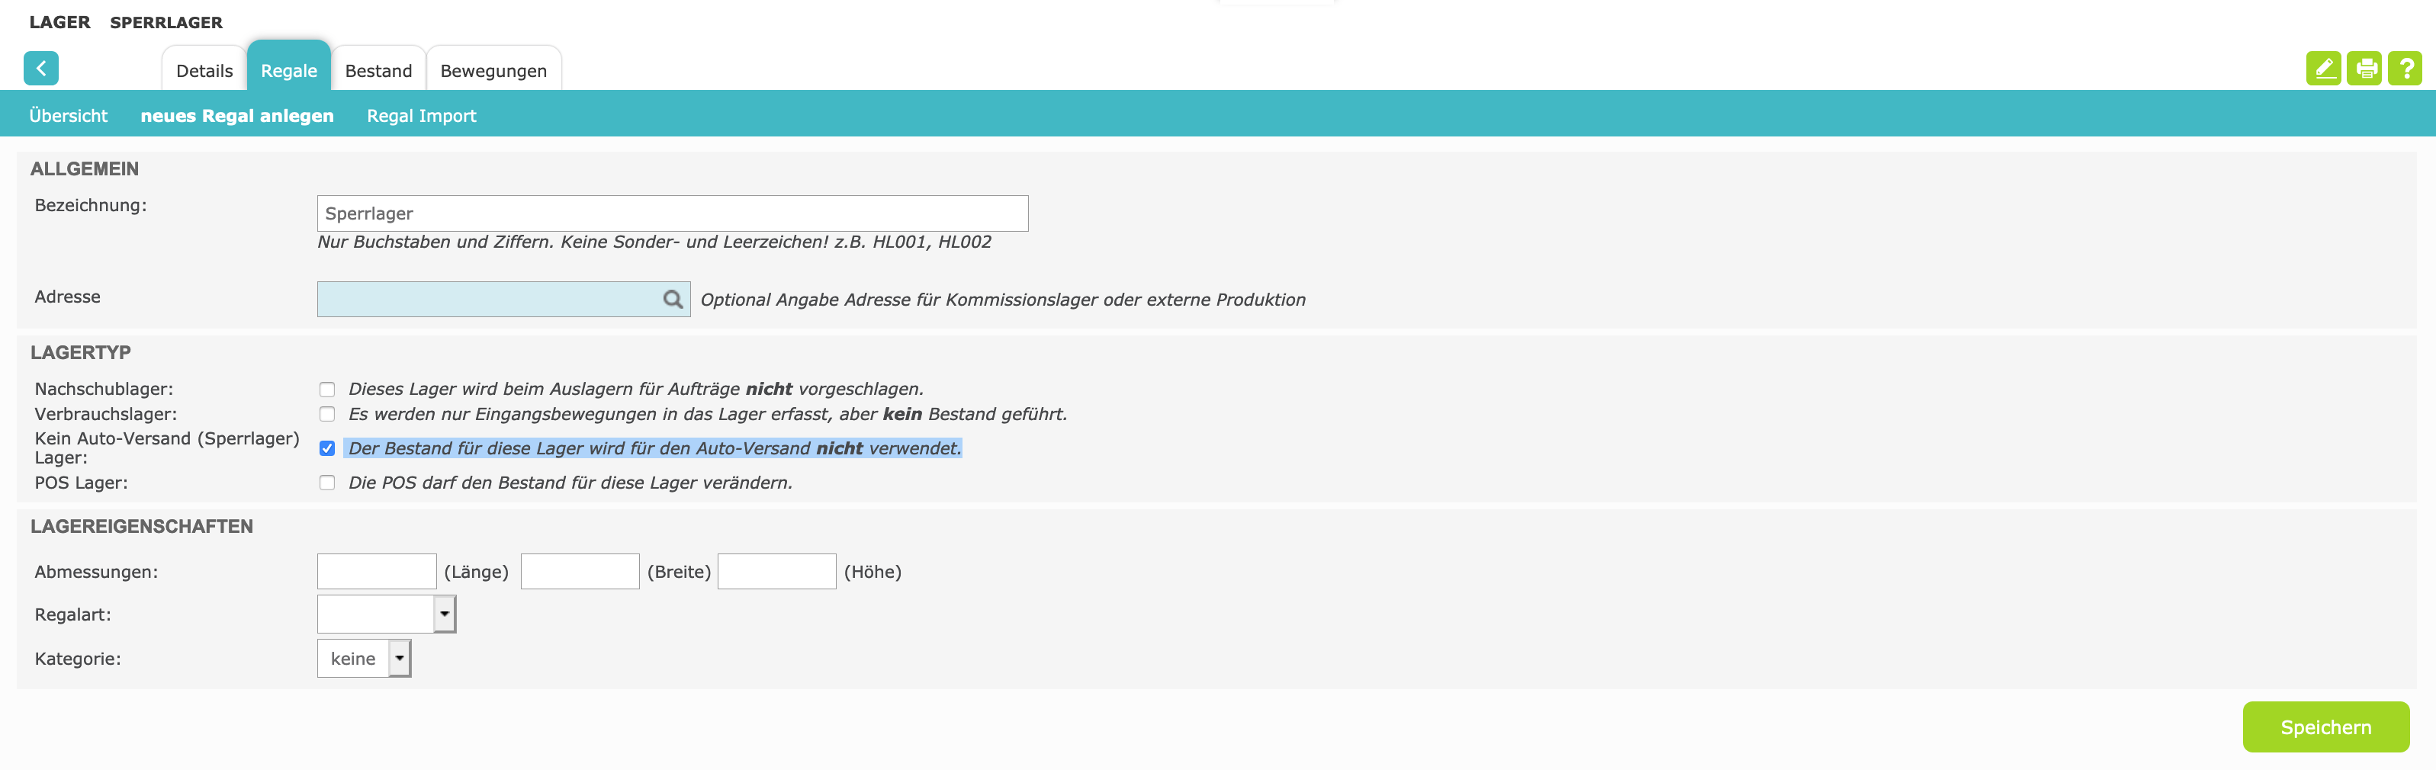Click the magnifier icon in Adresse field

[673, 300]
